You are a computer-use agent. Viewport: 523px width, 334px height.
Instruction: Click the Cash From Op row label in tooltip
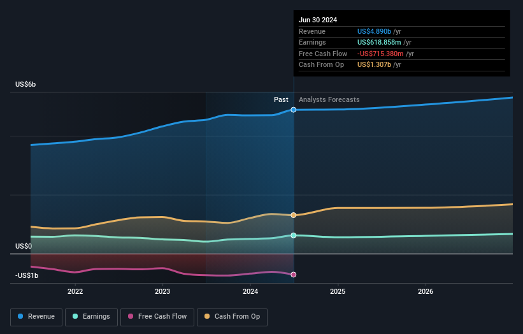tap(321, 65)
